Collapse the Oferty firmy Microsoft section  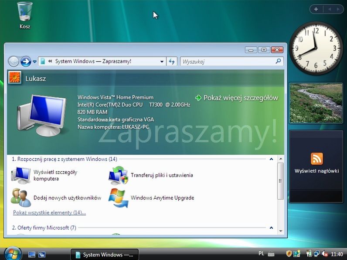(271, 228)
